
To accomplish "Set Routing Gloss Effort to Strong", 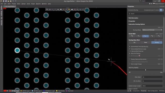I will 157,42.
